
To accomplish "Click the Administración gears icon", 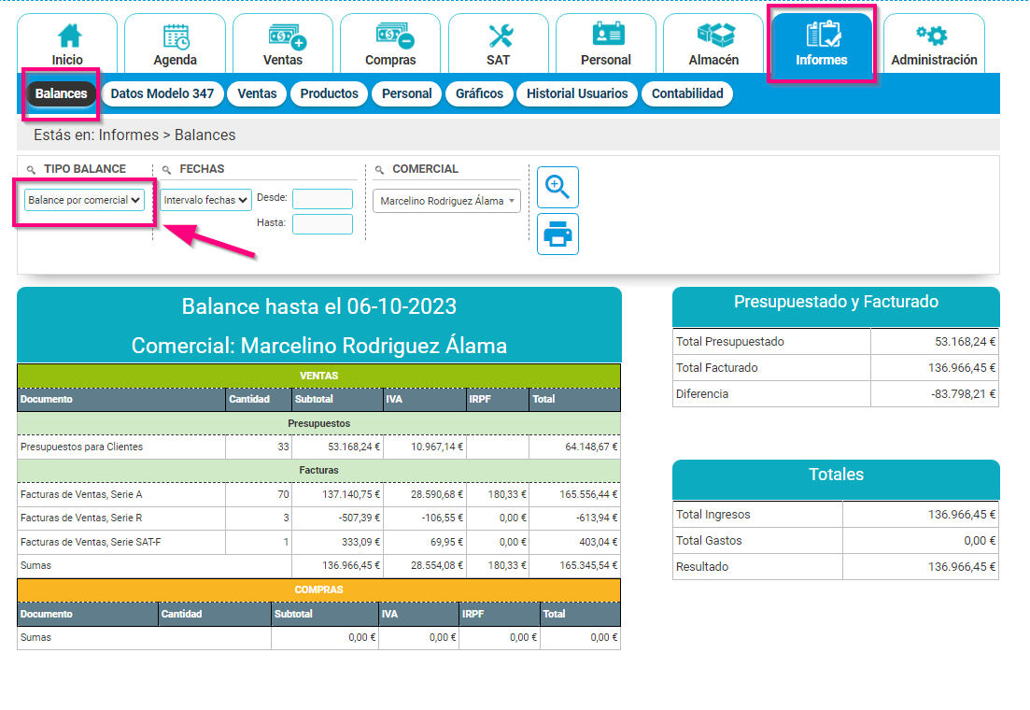I will [934, 43].
